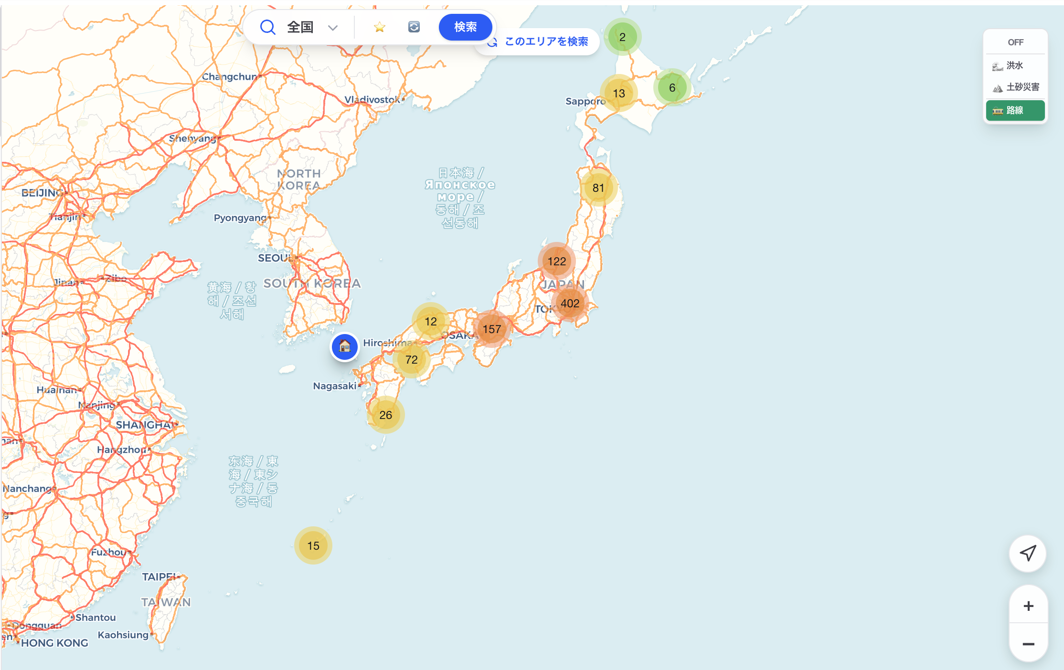
Task: Click the magnifier search icon
Action: pos(267,27)
